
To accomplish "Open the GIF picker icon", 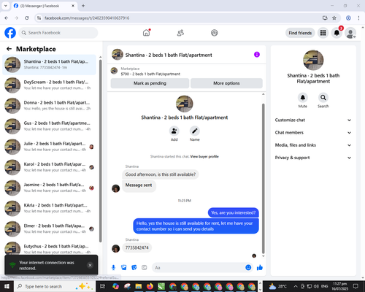I will 145,268.
